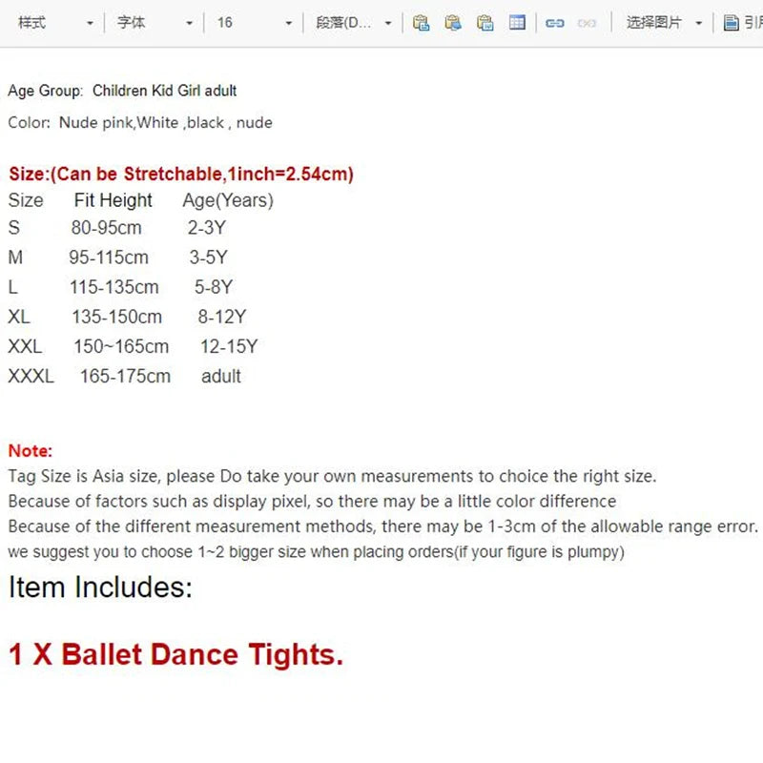This screenshot has height=763, width=763.
Task: Click the first Paste clipboard icon
Action: tap(421, 23)
